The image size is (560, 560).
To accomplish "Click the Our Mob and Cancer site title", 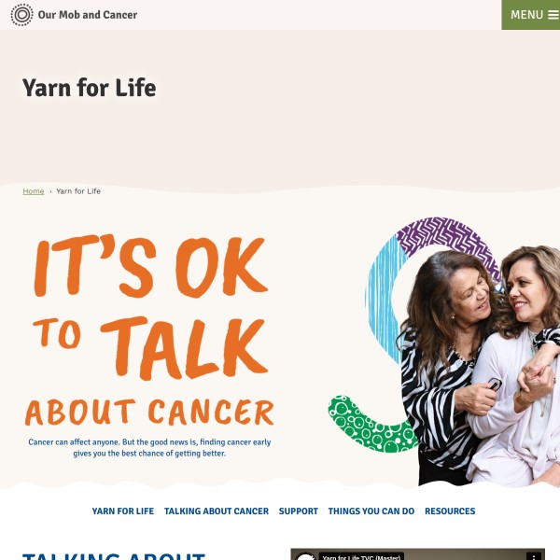I will tap(88, 15).
